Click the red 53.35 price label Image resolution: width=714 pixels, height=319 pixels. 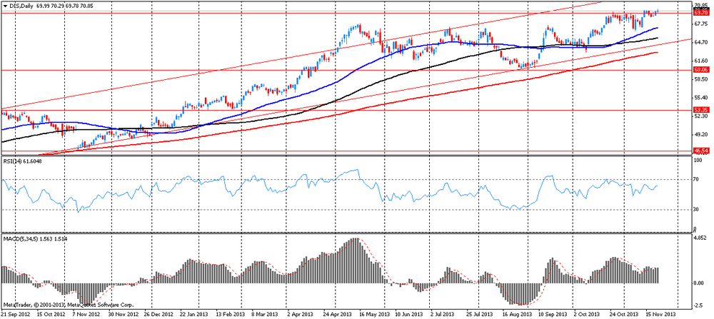coord(700,110)
